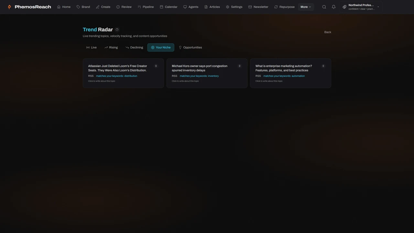Click the help icon beside Trend Radar

coord(117,29)
